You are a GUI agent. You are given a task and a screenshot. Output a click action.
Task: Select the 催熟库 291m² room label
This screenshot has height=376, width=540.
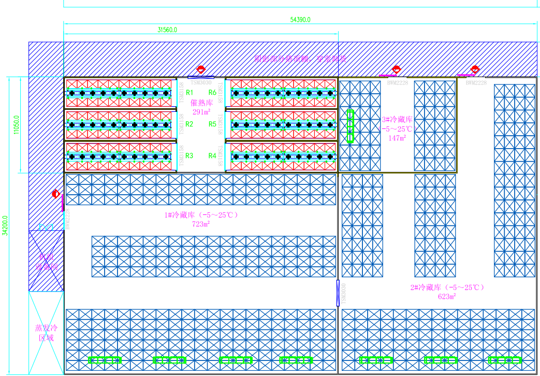point(201,107)
